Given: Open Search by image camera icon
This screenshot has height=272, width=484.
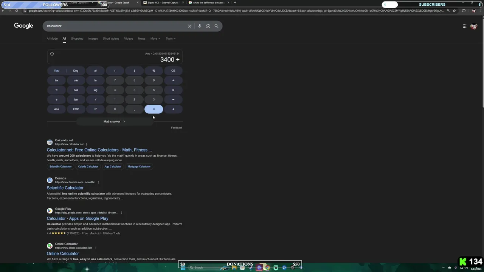Looking at the screenshot, I should [x=208, y=26].
